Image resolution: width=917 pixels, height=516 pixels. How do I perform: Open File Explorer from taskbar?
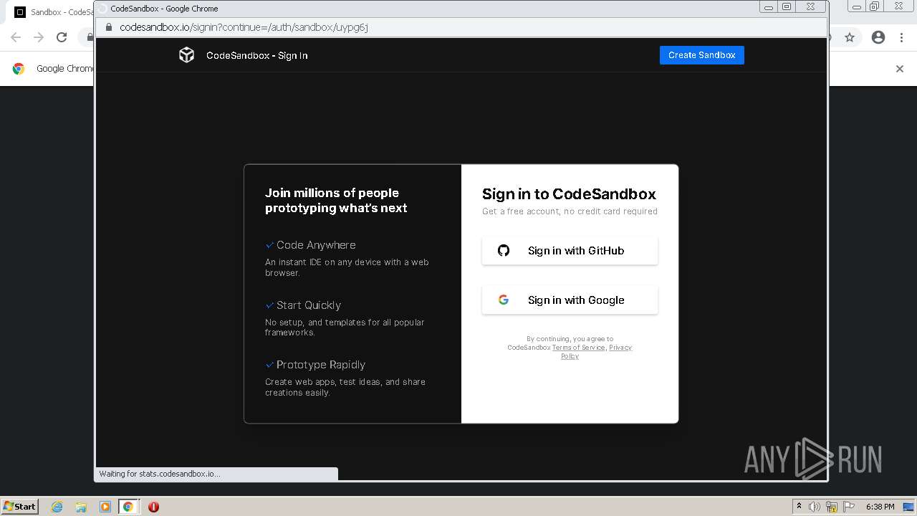click(81, 507)
